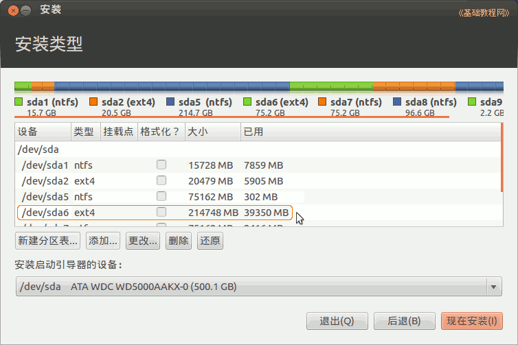
Task: Minimize the installer window
Action: click(x=26, y=10)
